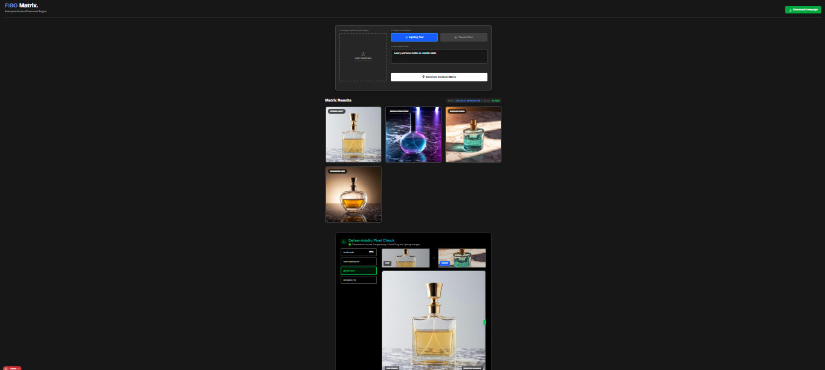The height and width of the screenshot is (370, 825).
Task: Click the camera icon in Camera Test
Action: (x=456, y=37)
